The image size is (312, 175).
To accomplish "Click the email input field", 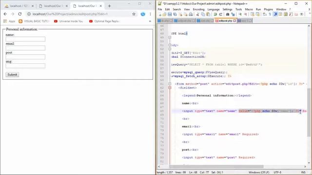I will coord(25,48).
